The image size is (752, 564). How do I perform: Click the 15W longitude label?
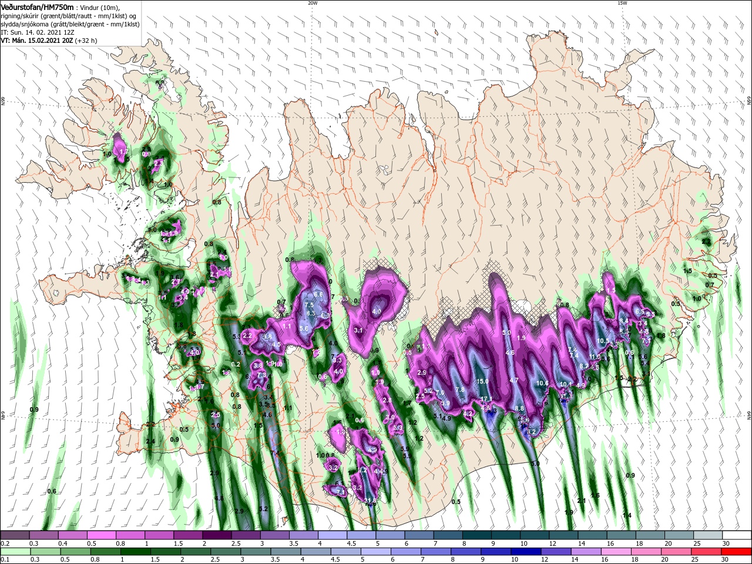622,3
